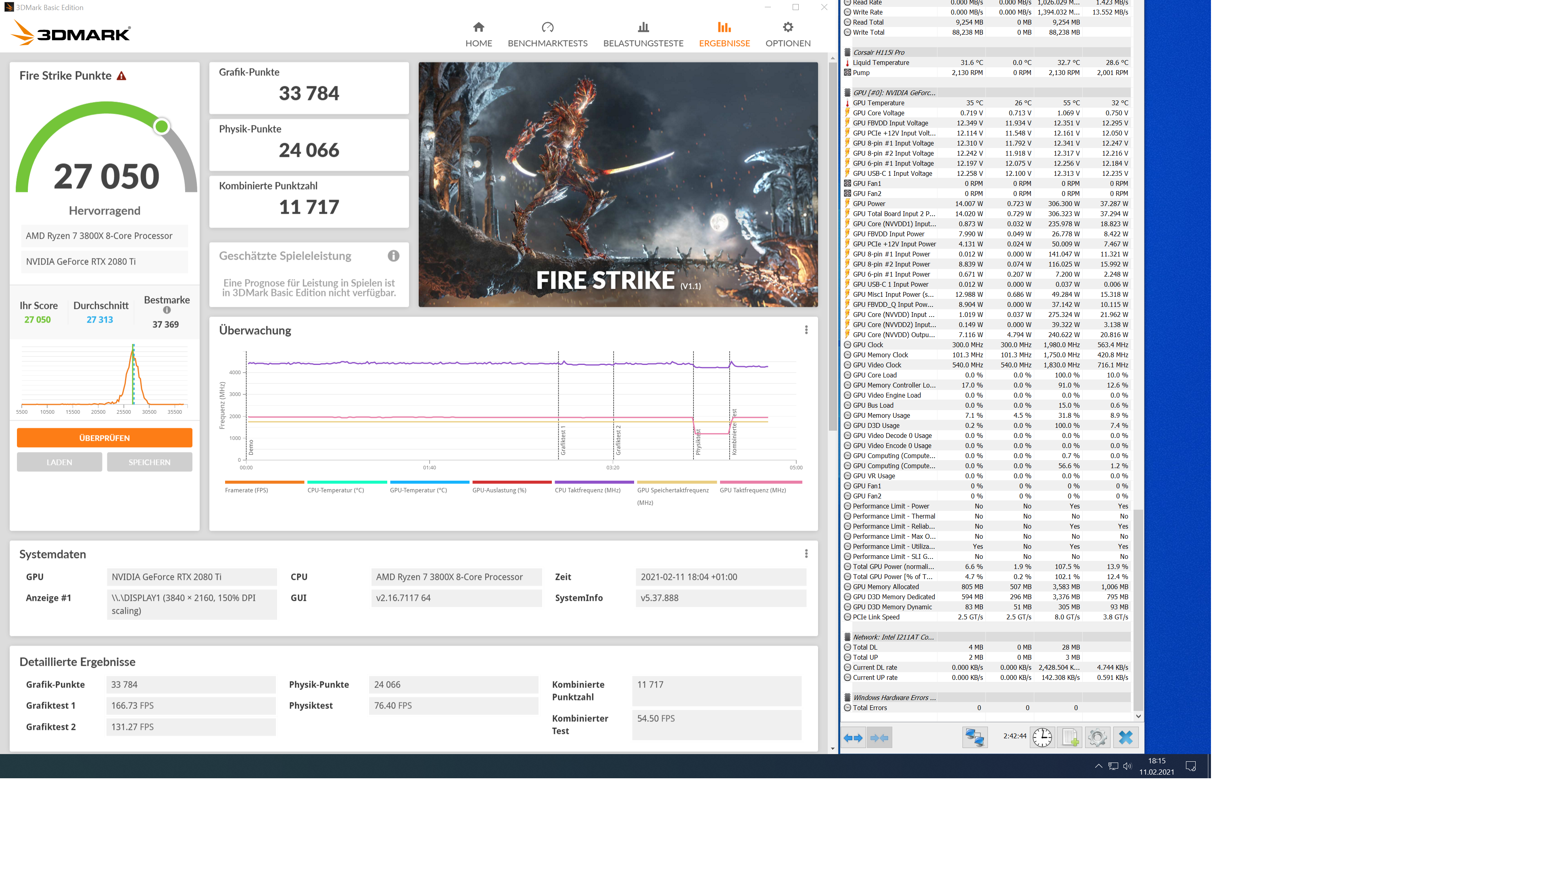This screenshot has height=871, width=1549.
Task: Click the SPEICHERN button
Action: pos(150,462)
